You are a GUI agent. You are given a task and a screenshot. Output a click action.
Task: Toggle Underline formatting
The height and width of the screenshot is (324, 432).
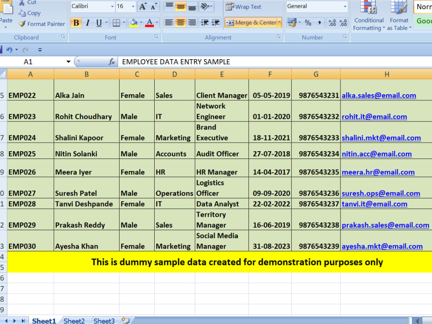click(99, 22)
